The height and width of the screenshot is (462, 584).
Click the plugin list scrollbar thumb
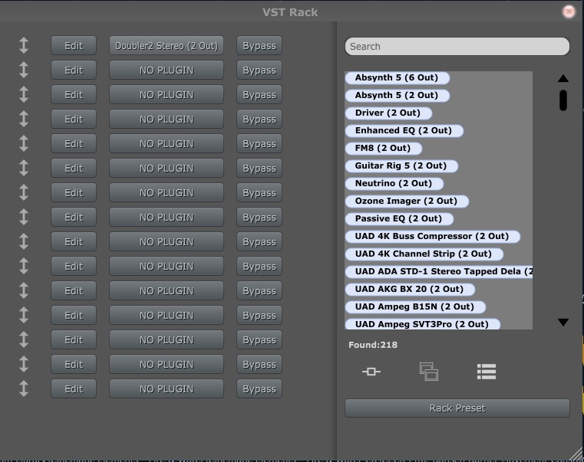tap(563, 100)
